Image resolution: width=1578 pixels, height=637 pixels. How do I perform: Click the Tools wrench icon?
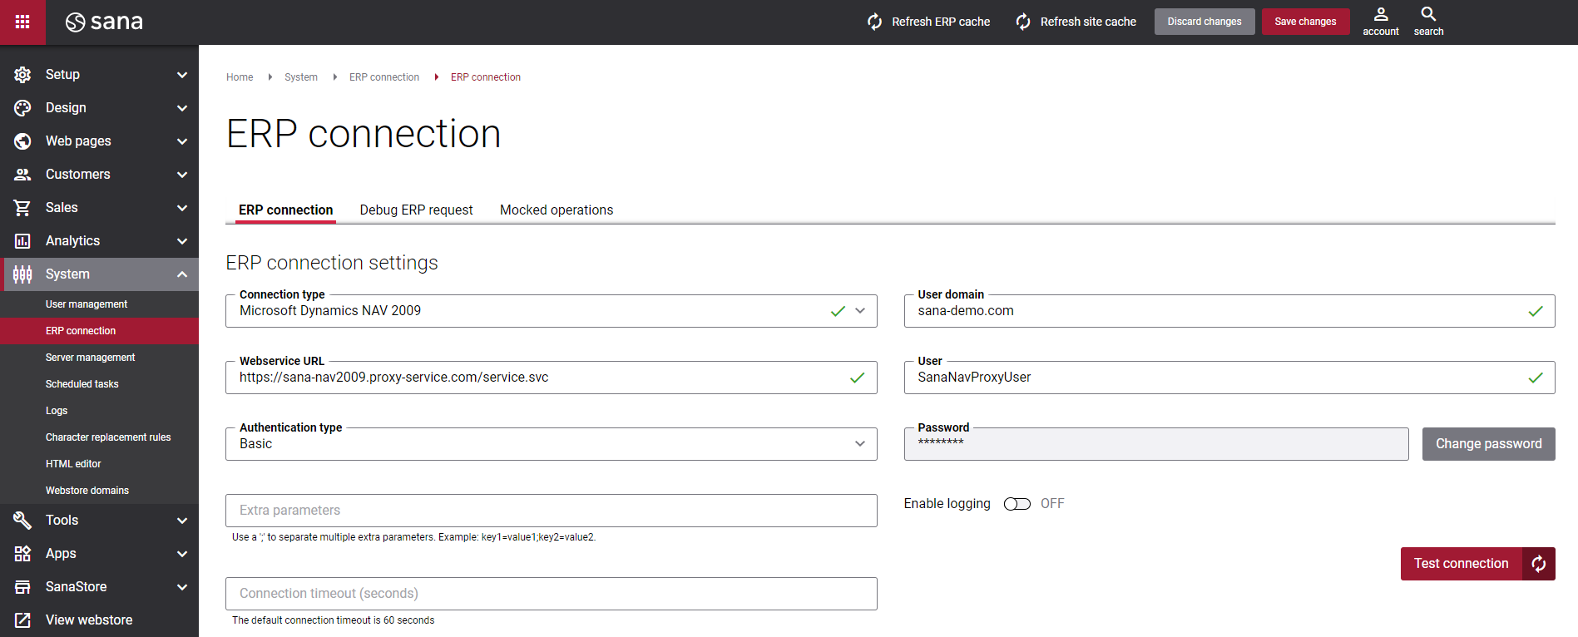[x=22, y=521]
